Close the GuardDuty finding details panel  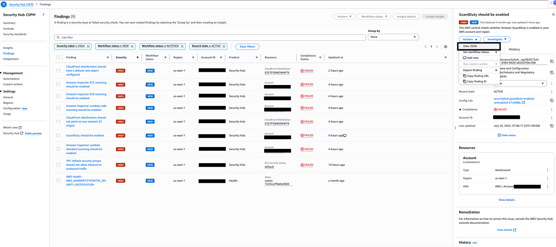click(x=553, y=15)
